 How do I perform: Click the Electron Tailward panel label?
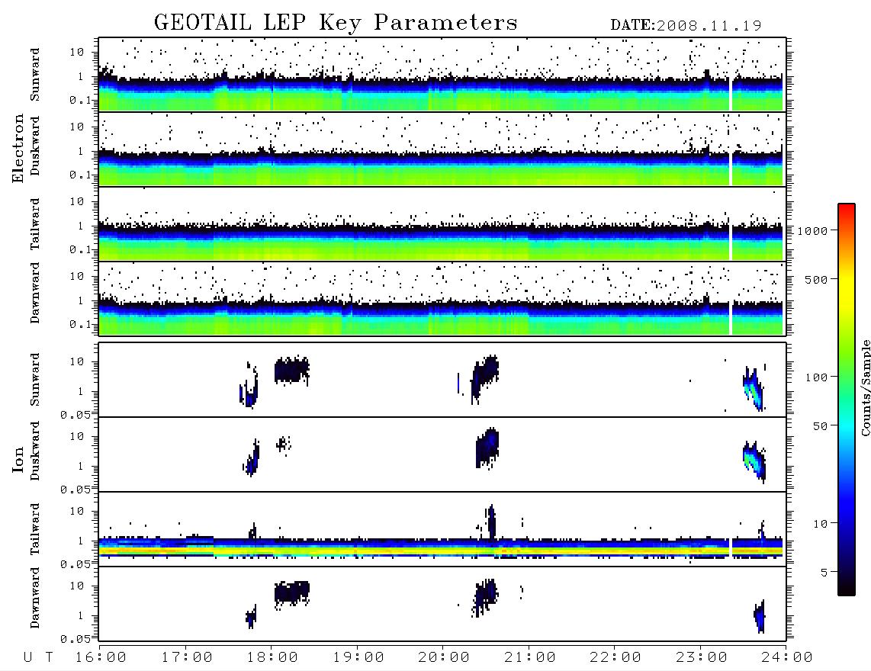tap(35, 224)
